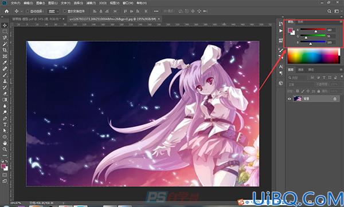Toggle Quick Mask mode in toolbox

pyautogui.click(x=5, y=175)
